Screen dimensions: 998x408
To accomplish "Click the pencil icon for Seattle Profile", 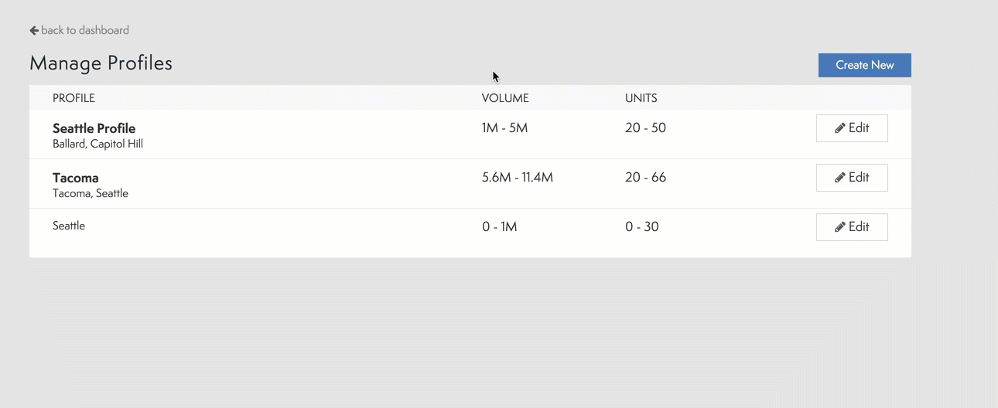I will tap(839, 128).
